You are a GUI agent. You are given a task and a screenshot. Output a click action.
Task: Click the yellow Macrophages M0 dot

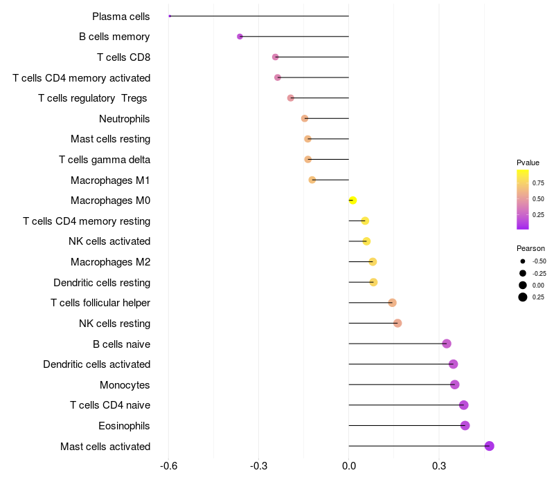tap(352, 201)
